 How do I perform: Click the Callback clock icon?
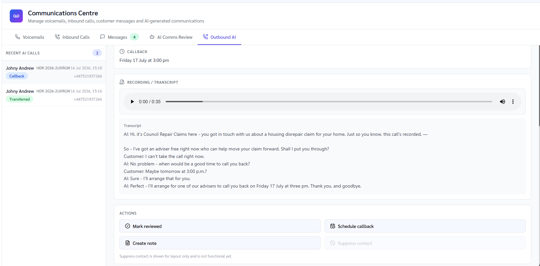[122, 51]
